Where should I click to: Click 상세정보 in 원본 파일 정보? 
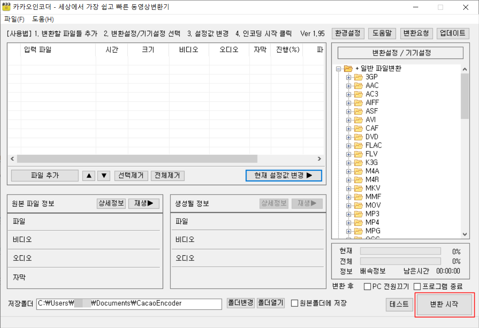tap(111, 203)
